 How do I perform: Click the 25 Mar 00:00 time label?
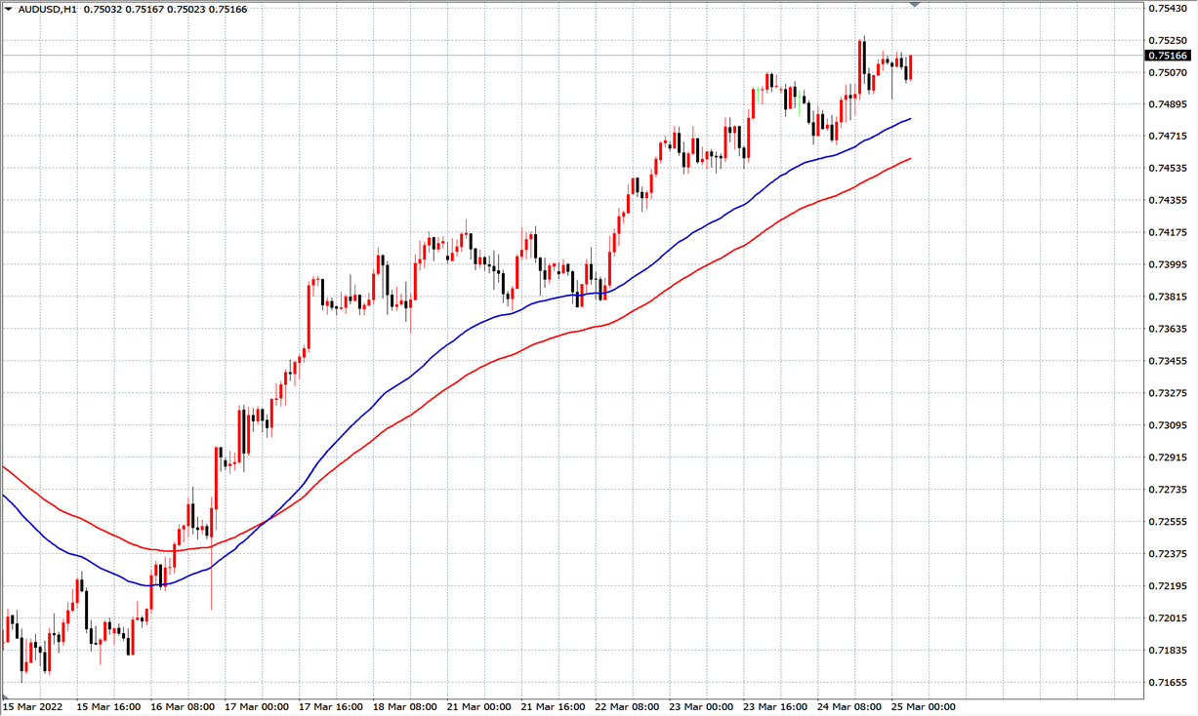[x=923, y=706]
